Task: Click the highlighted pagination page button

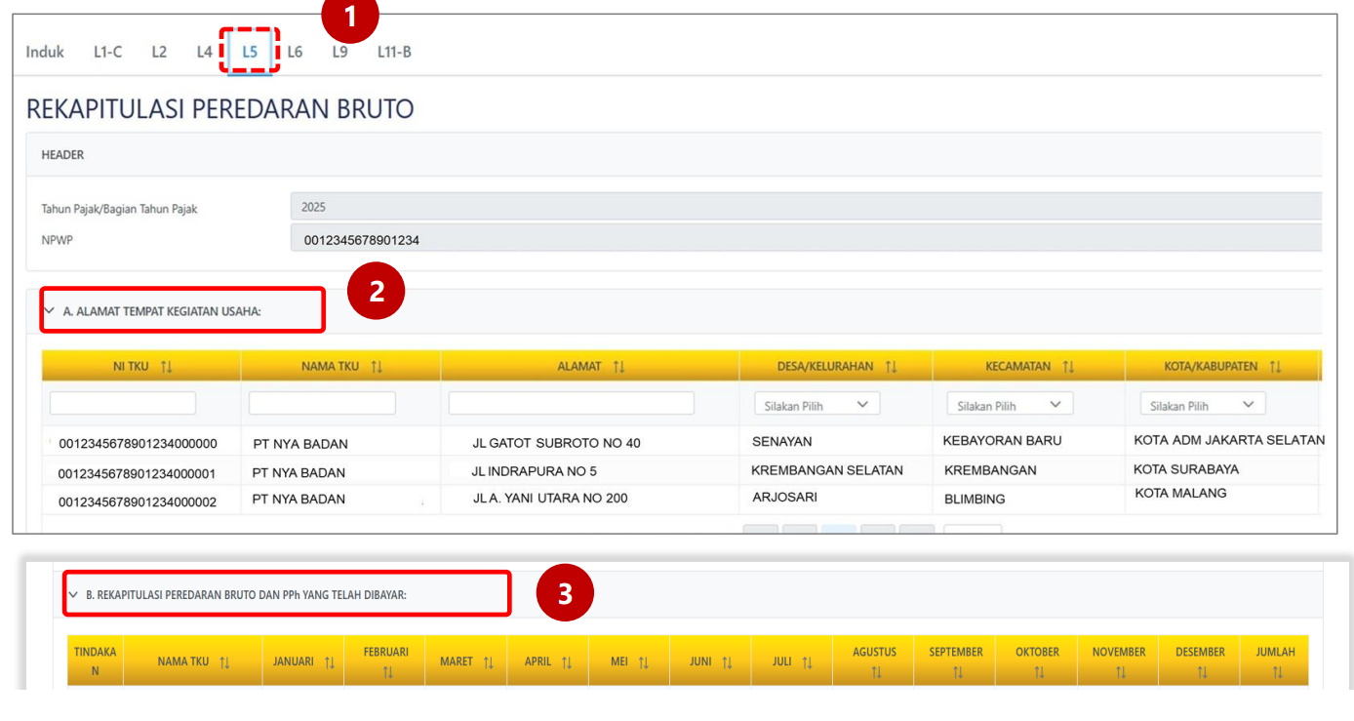Action: coord(839,527)
